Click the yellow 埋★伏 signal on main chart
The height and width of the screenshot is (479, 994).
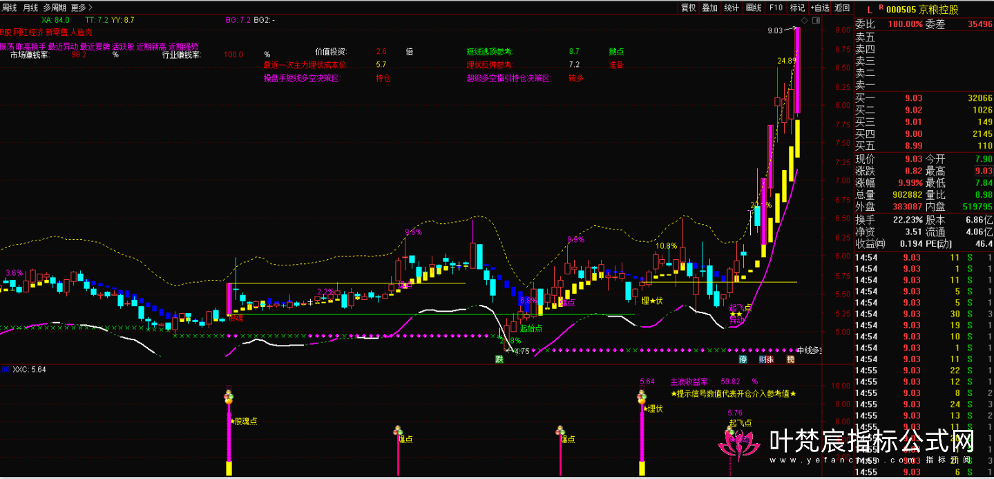click(651, 301)
